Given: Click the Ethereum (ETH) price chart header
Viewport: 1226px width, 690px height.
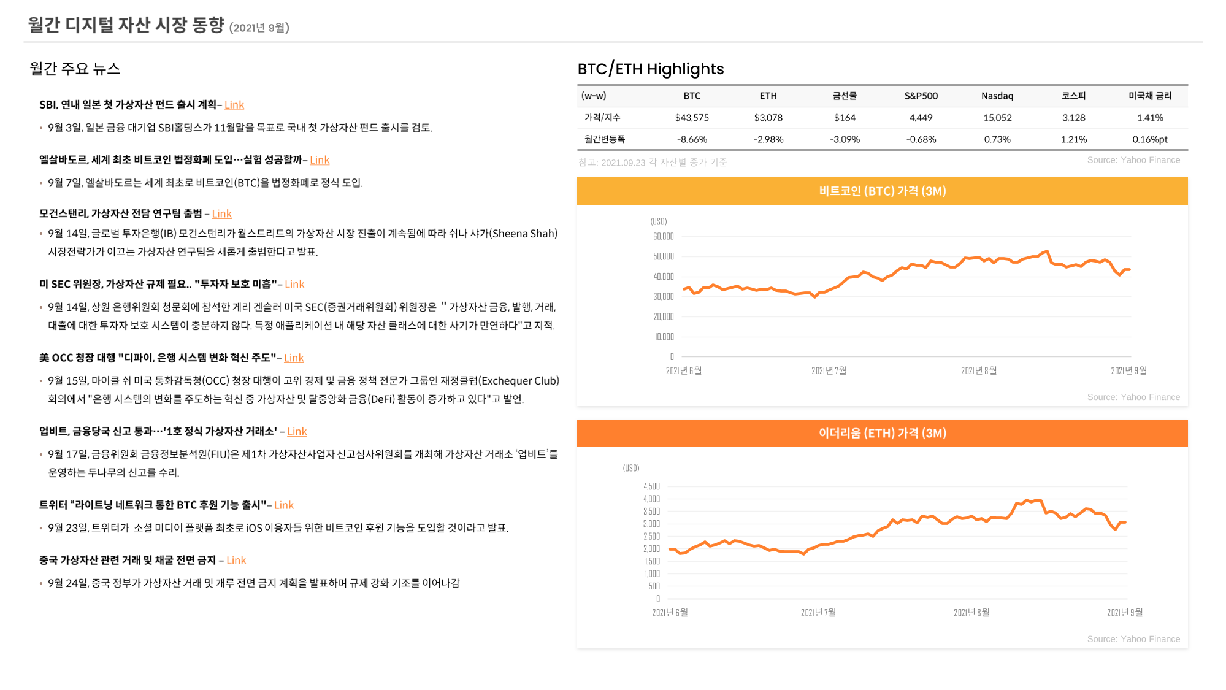Looking at the screenshot, I should click(882, 434).
